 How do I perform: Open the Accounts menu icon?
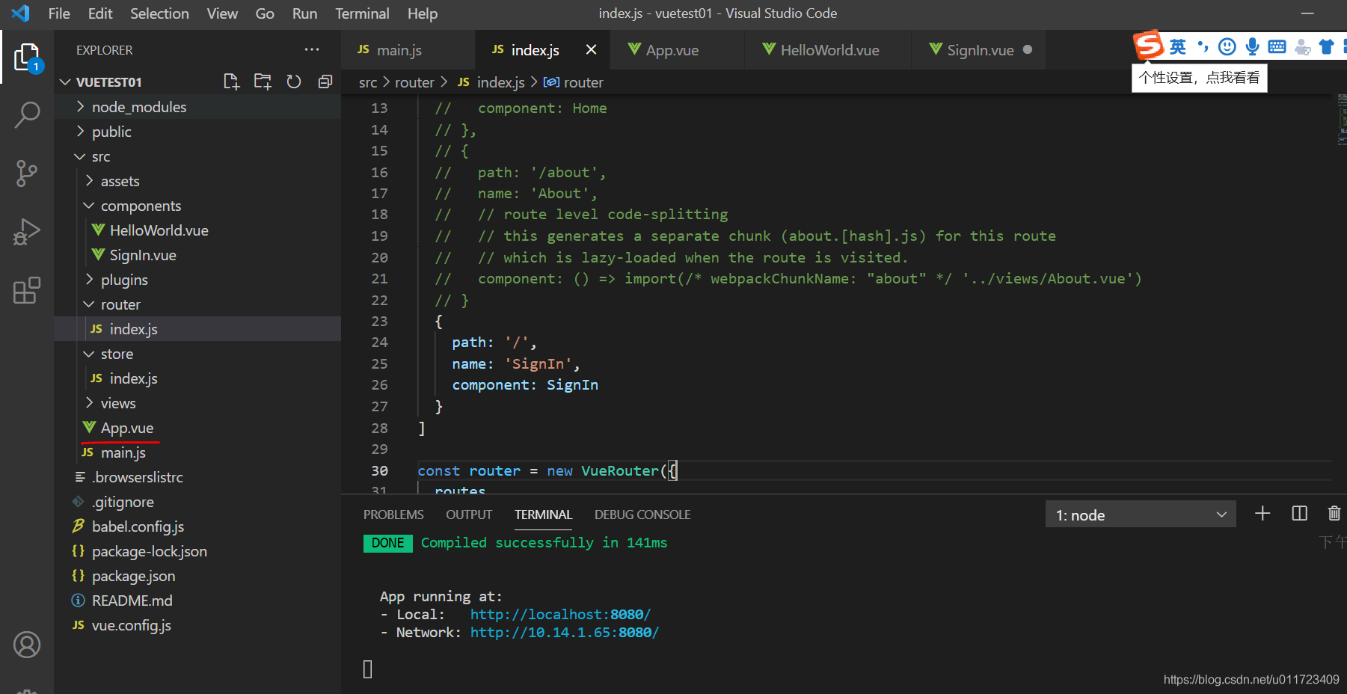coord(27,645)
